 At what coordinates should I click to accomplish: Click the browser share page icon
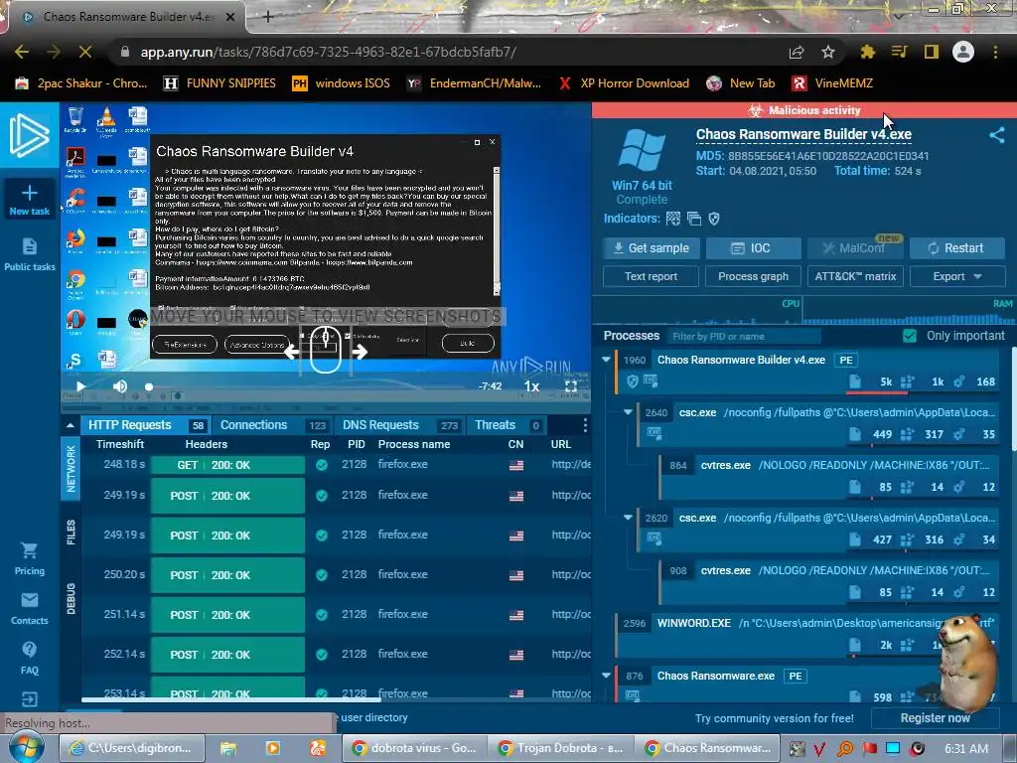pyautogui.click(x=797, y=52)
